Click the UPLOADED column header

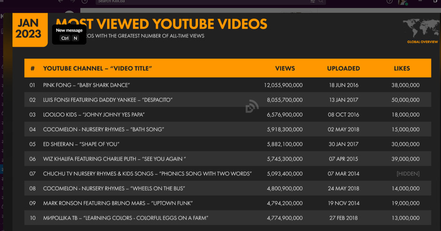(x=343, y=68)
